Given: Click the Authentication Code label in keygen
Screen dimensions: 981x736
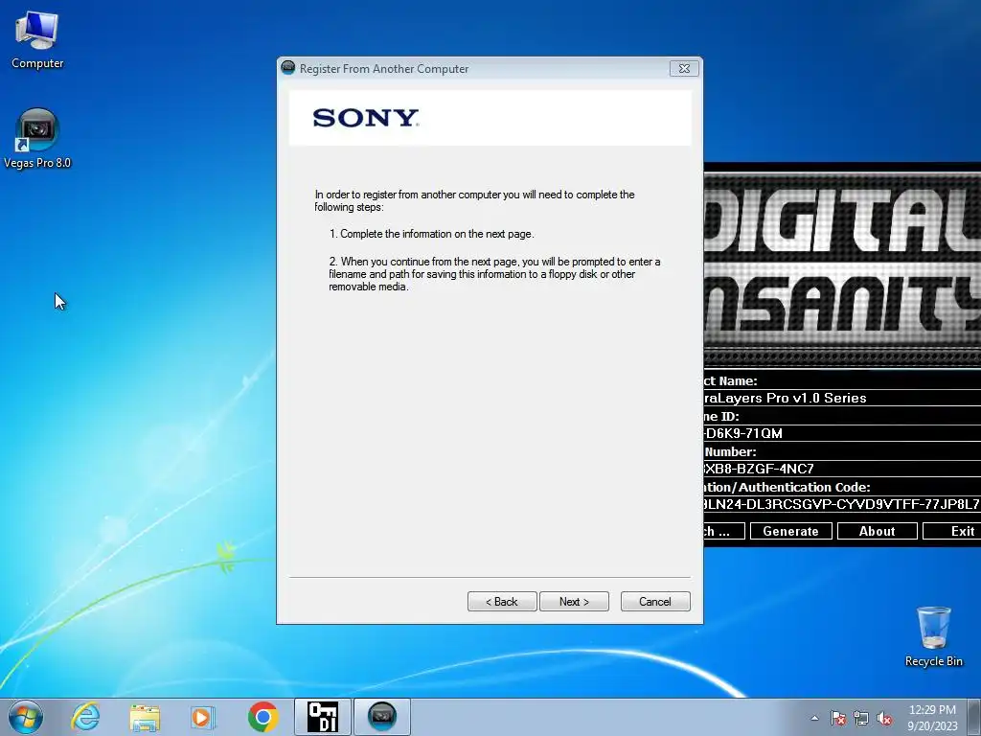Looking at the screenshot, I should click(787, 487).
